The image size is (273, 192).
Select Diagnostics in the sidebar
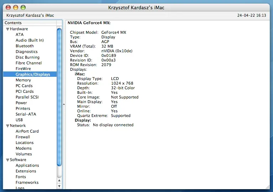[x=26, y=52]
